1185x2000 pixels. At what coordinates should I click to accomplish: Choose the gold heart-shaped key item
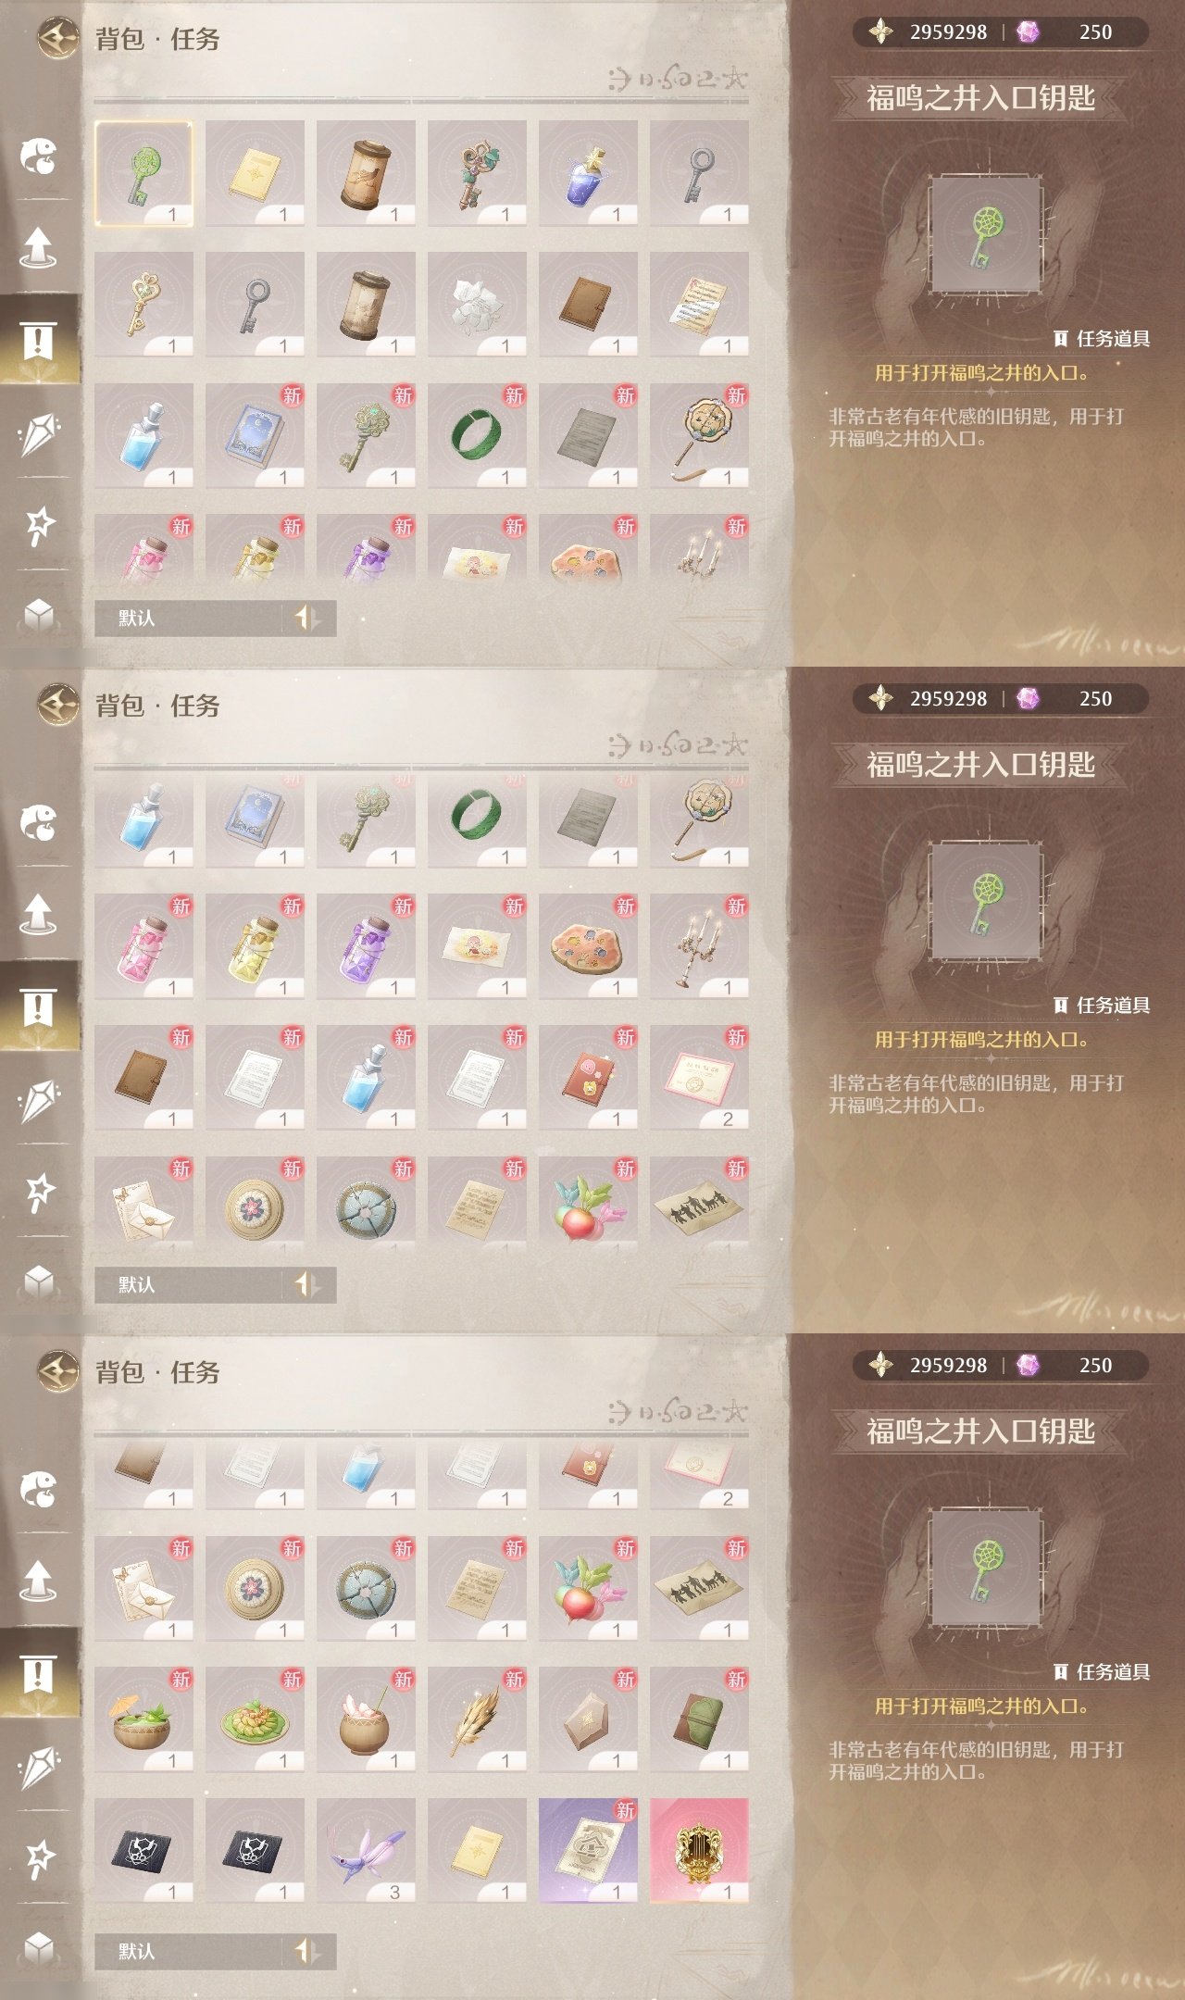[x=143, y=304]
